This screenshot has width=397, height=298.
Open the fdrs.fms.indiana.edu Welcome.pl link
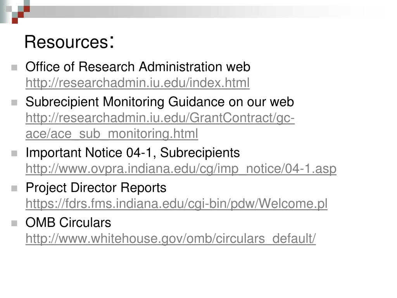point(176,203)
